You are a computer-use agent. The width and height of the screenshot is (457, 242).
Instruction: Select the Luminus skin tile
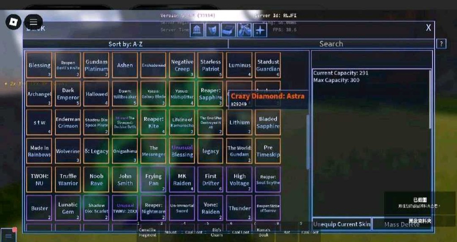[239, 65]
